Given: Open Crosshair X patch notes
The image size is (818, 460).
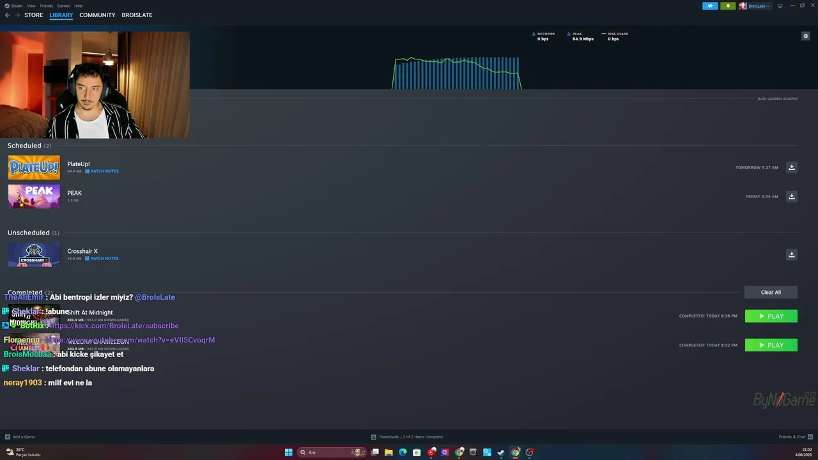Looking at the screenshot, I should 102,259.
